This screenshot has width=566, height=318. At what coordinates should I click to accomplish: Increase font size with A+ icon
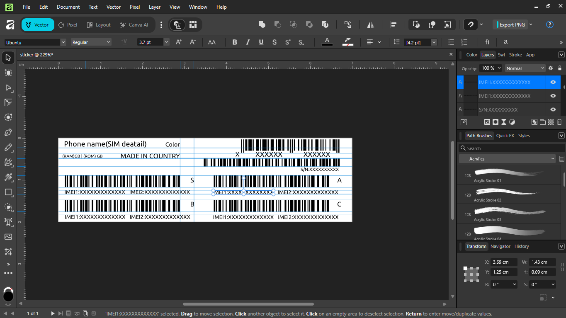[x=179, y=42]
